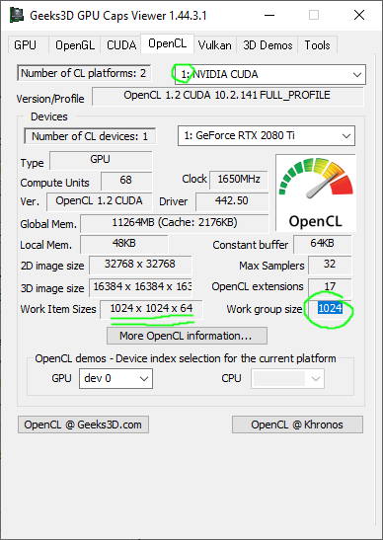Select the Global Mem. value field
The width and height of the screenshot is (383, 540).
pyautogui.click(x=175, y=223)
